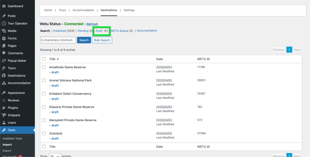This screenshot has width=310, height=157.
Task: Click WETU ID 17196
Action: click(x=201, y=67)
